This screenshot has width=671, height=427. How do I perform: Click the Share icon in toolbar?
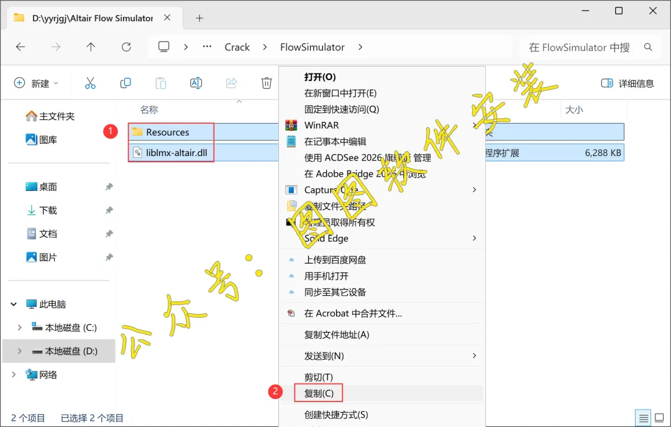[x=232, y=83]
